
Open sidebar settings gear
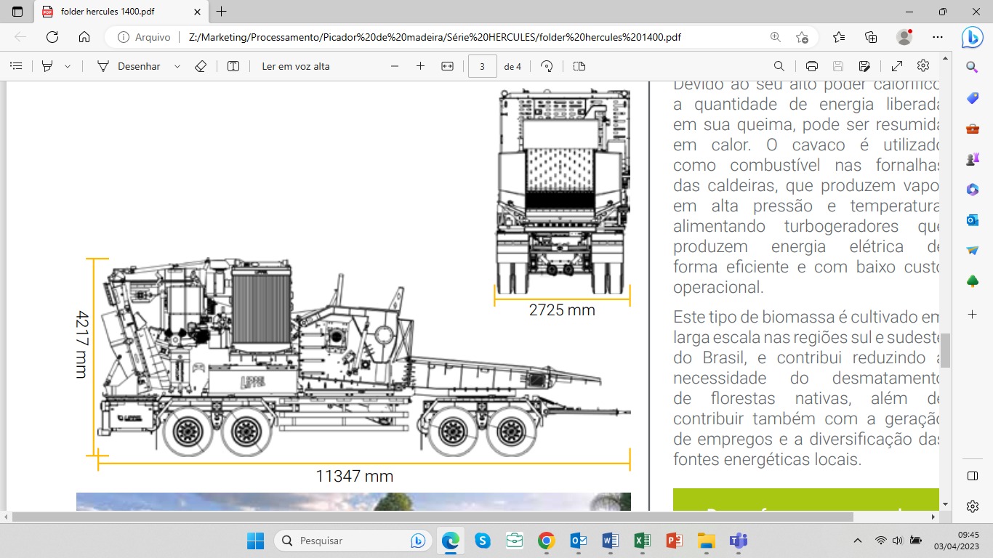point(973,506)
